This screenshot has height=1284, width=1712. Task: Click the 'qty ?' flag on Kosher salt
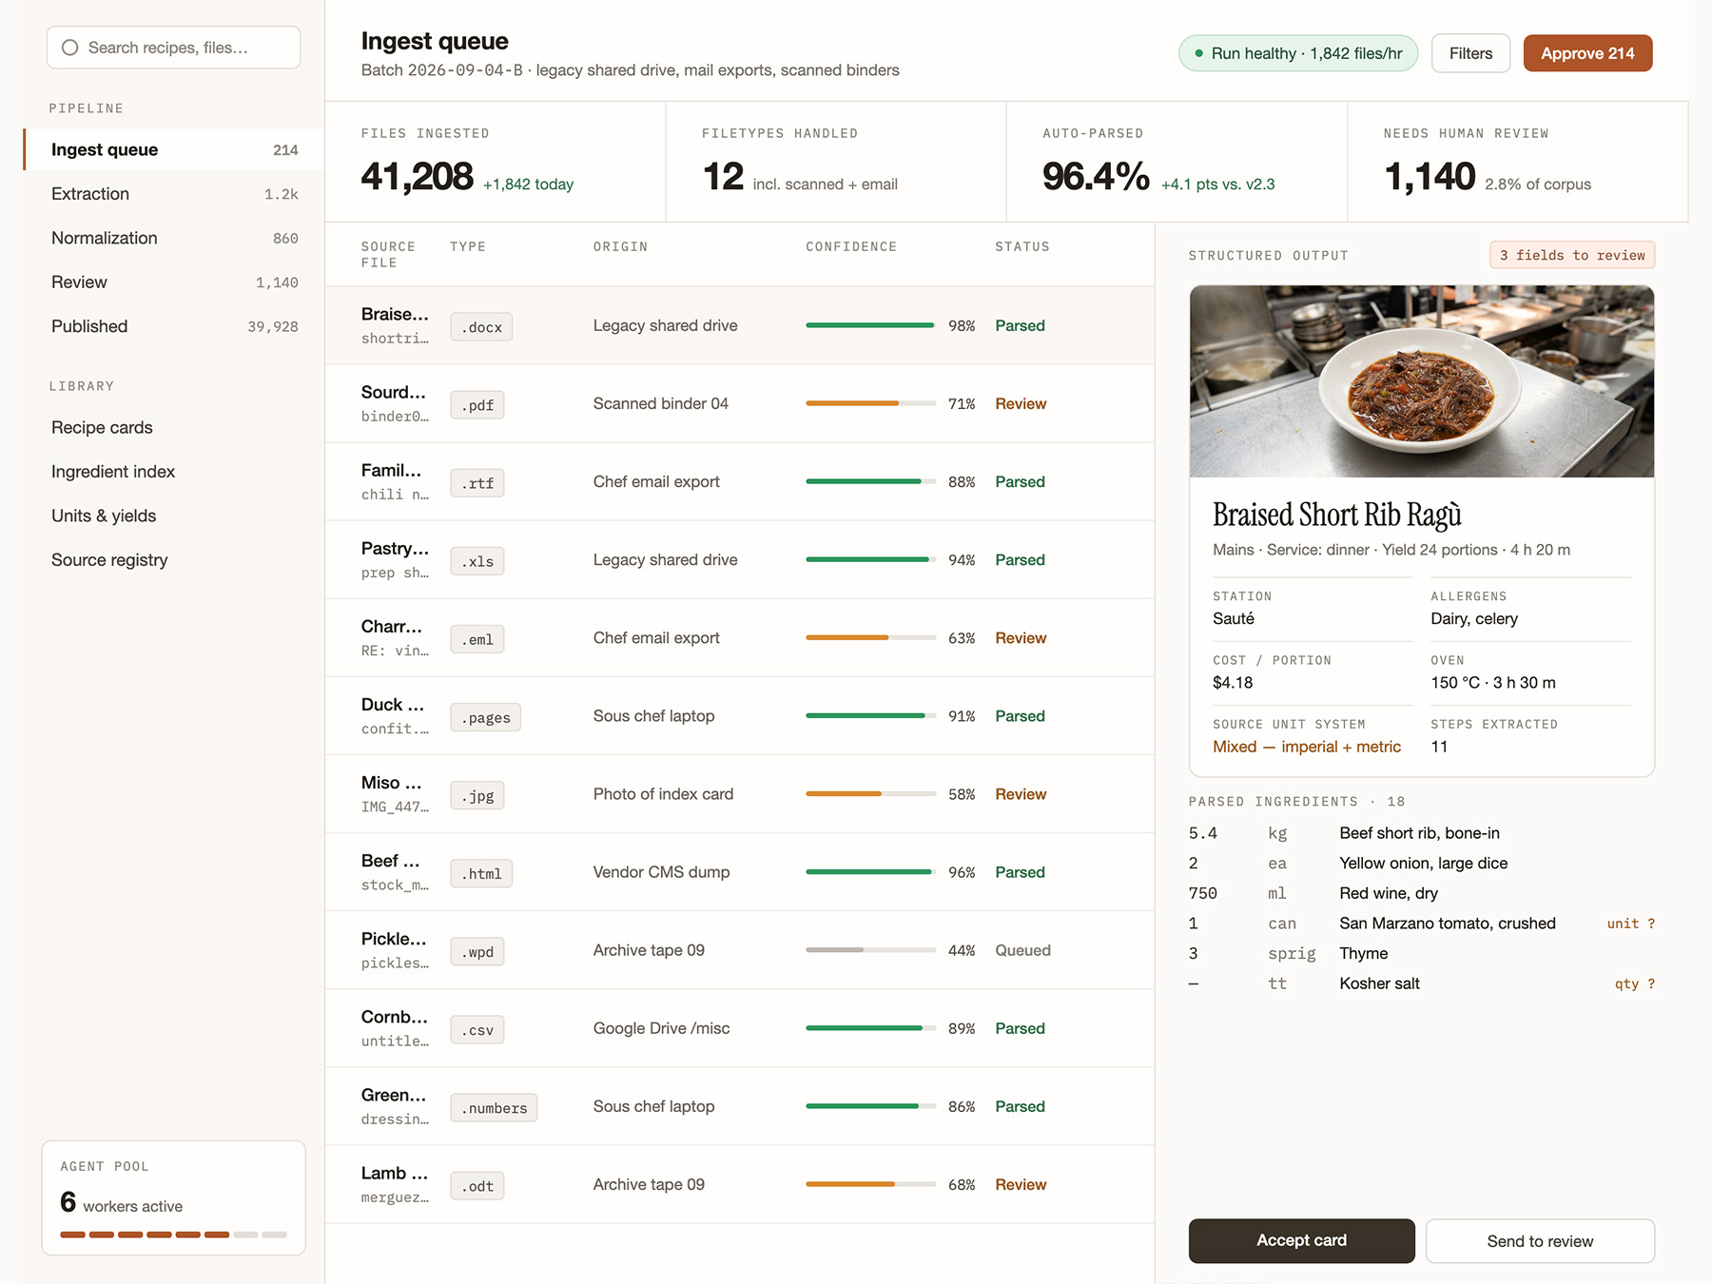(1634, 983)
